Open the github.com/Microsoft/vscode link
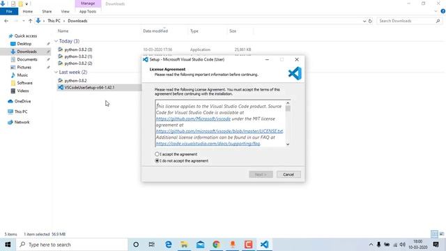 point(193,119)
